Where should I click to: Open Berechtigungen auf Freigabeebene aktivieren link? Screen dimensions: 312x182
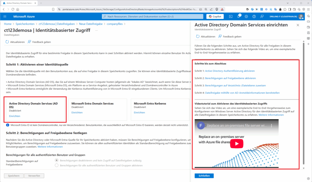(231, 78)
